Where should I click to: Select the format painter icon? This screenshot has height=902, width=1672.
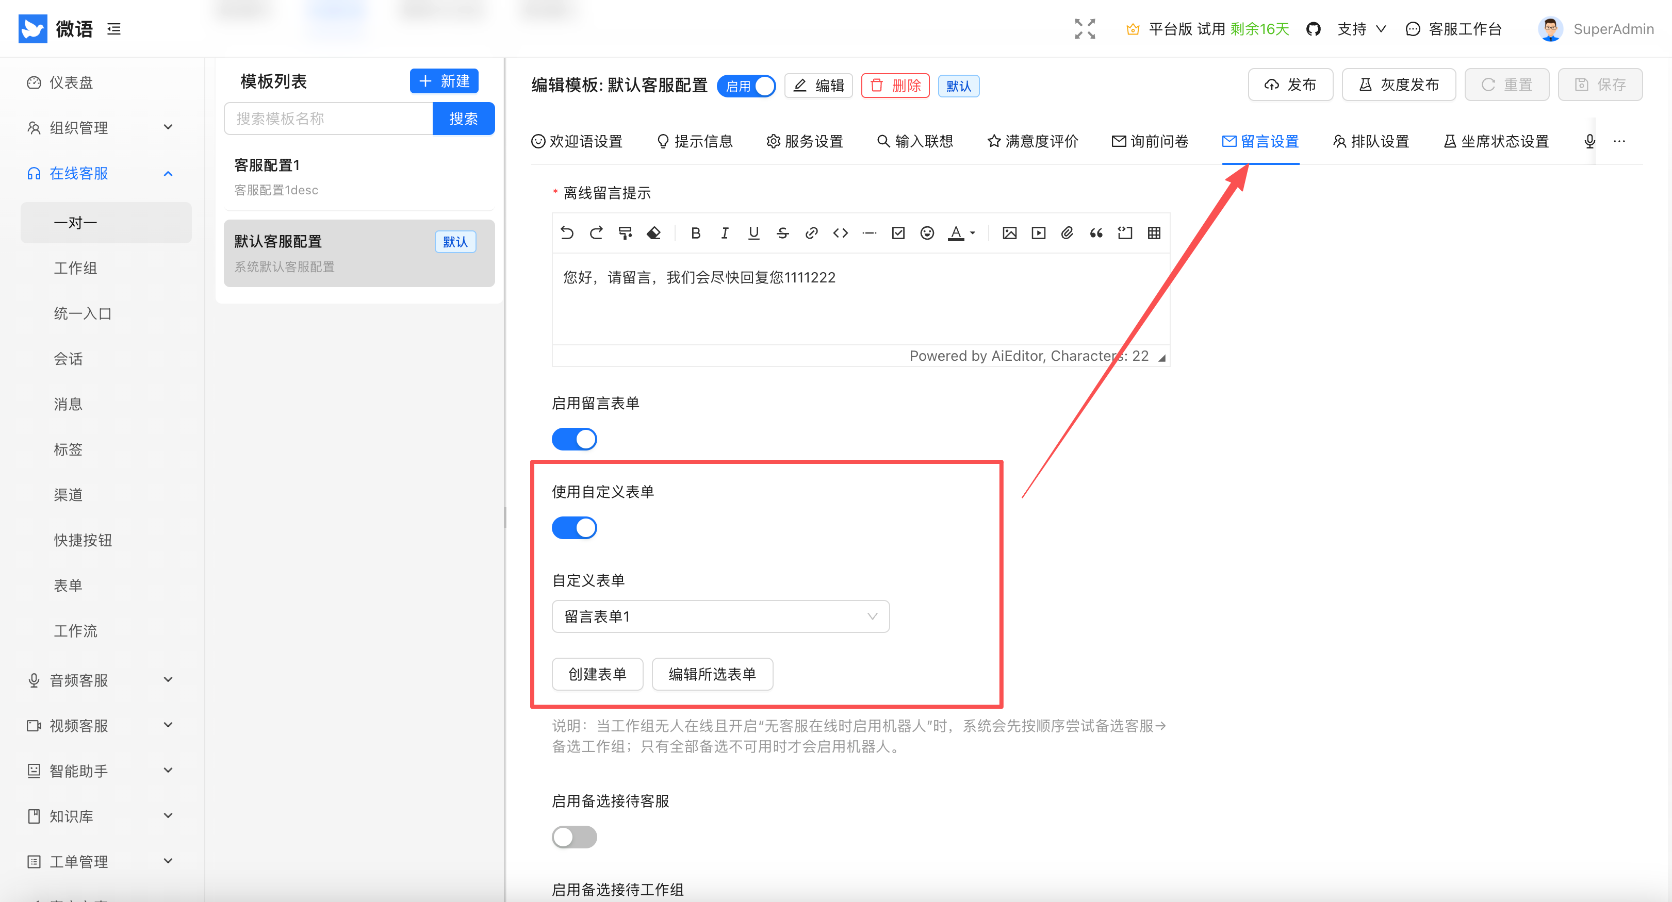tap(625, 233)
